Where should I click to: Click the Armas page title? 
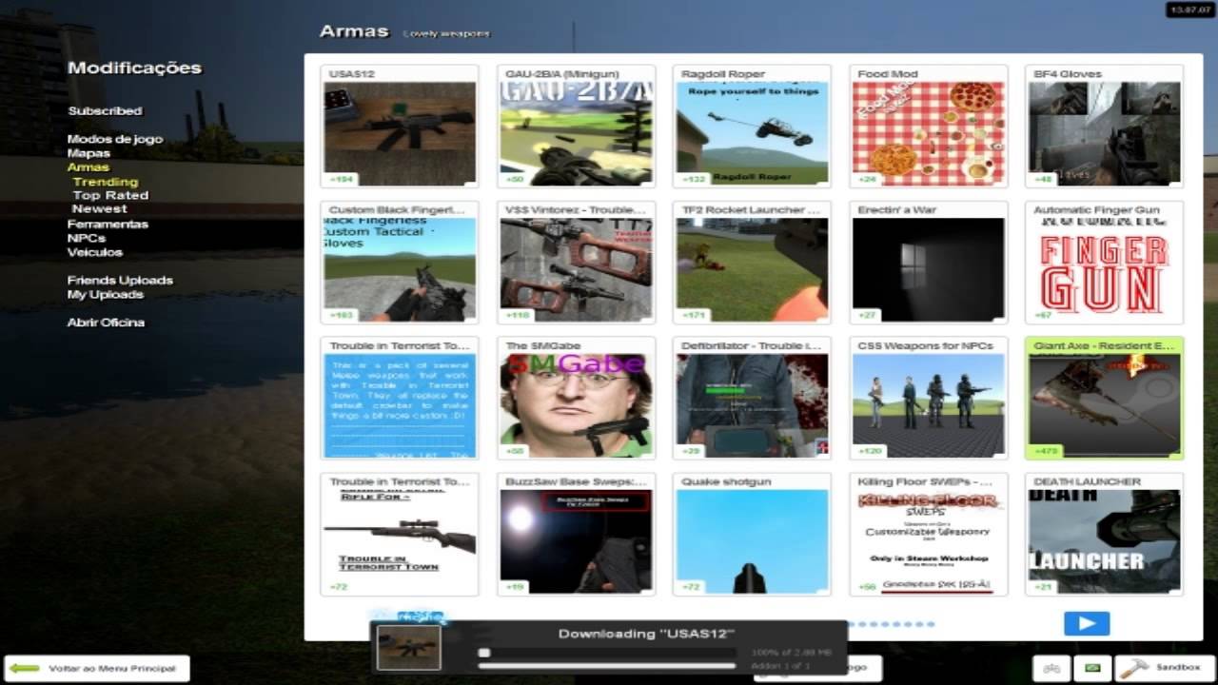[x=354, y=31]
